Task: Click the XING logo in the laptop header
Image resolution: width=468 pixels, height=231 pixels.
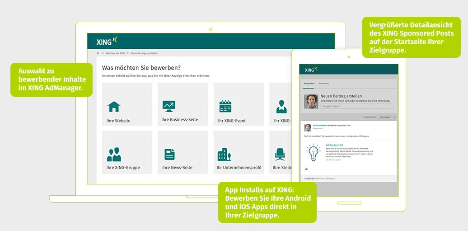Action: [x=107, y=41]
